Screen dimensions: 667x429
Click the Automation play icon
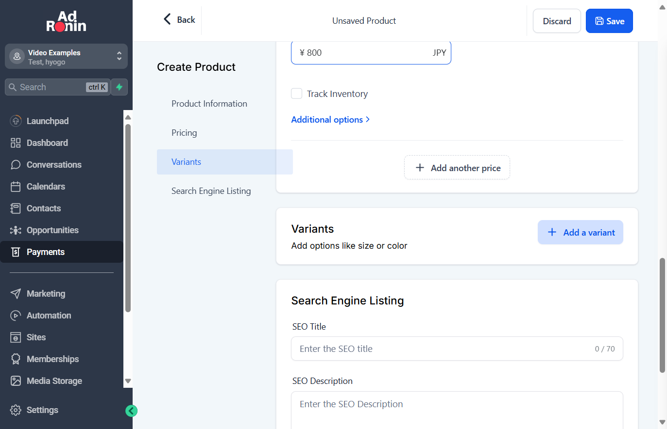tap(16, 315)
